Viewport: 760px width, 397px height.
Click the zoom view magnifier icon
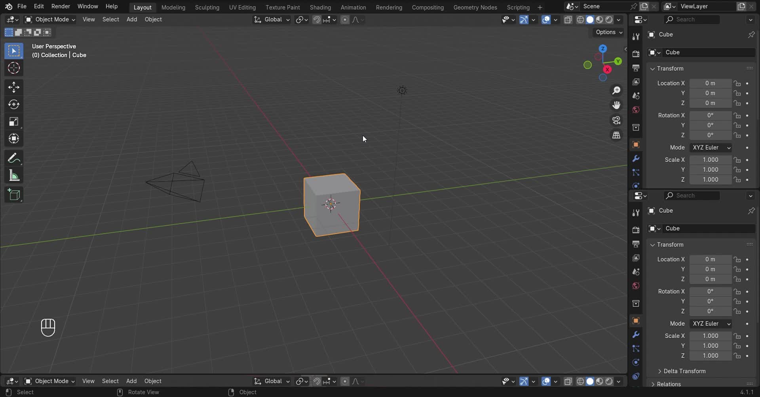616,91
